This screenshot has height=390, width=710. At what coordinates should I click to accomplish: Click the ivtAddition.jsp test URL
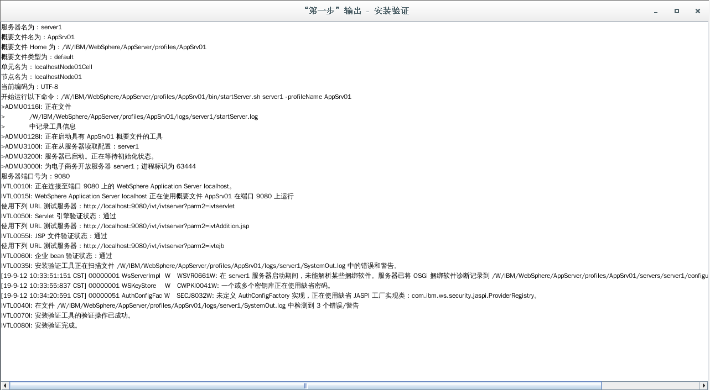[x=166, y=226]
